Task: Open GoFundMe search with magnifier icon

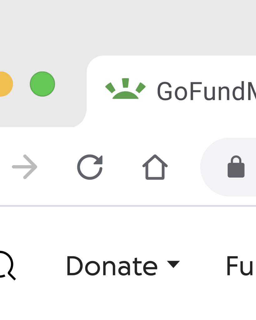Action: [x=6, y=265]
